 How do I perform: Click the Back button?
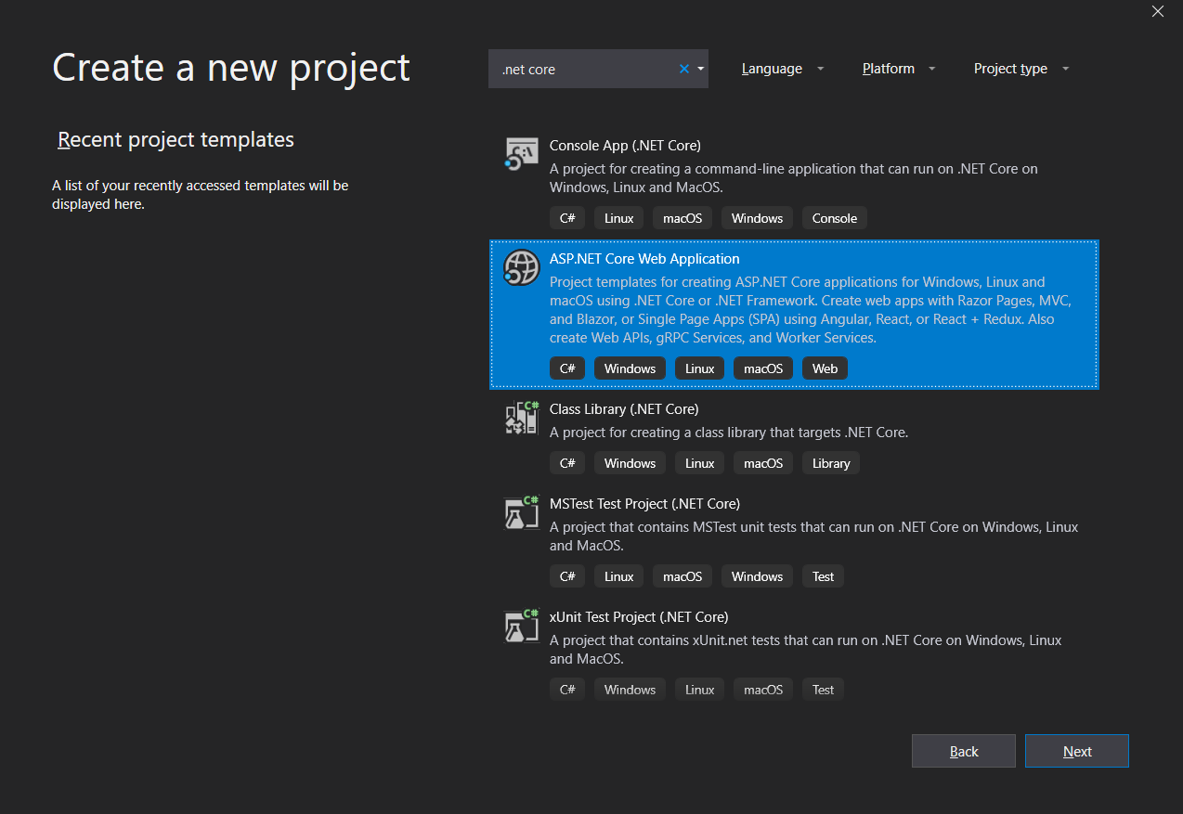pos(963,751)
